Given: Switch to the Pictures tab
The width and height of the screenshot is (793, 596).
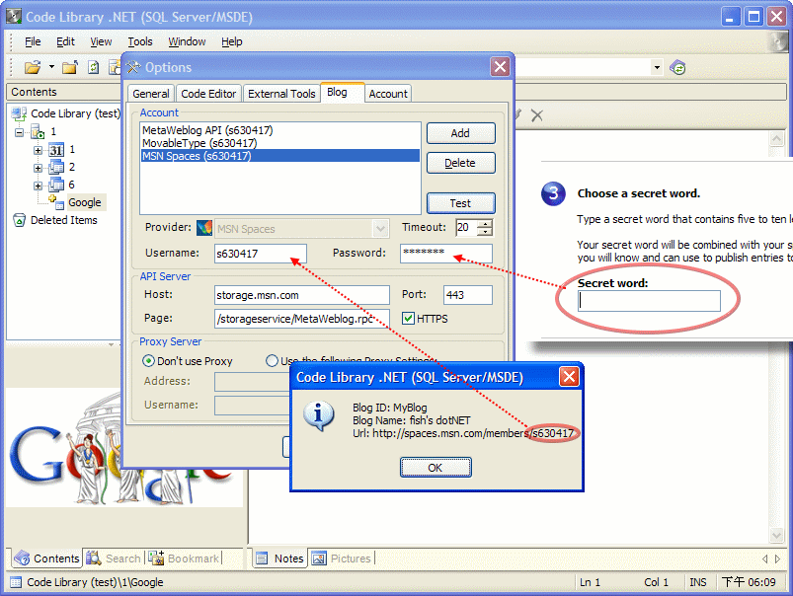Looking at the screenshot, I should [342, 559].
